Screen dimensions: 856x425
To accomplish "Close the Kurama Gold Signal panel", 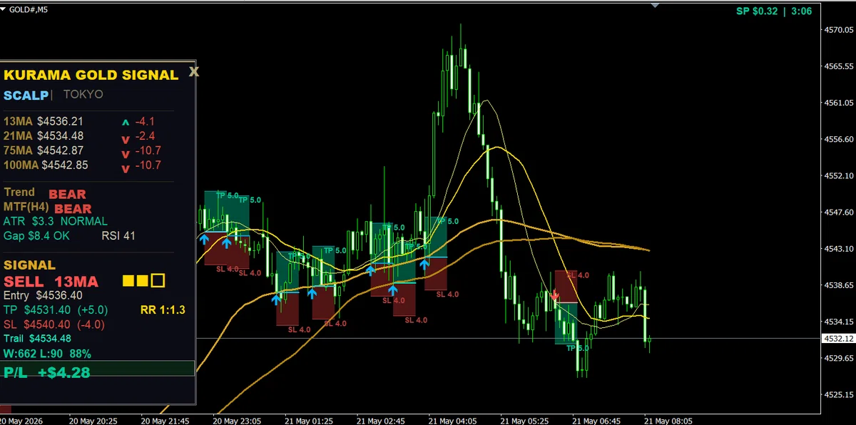I will [194, 72].
